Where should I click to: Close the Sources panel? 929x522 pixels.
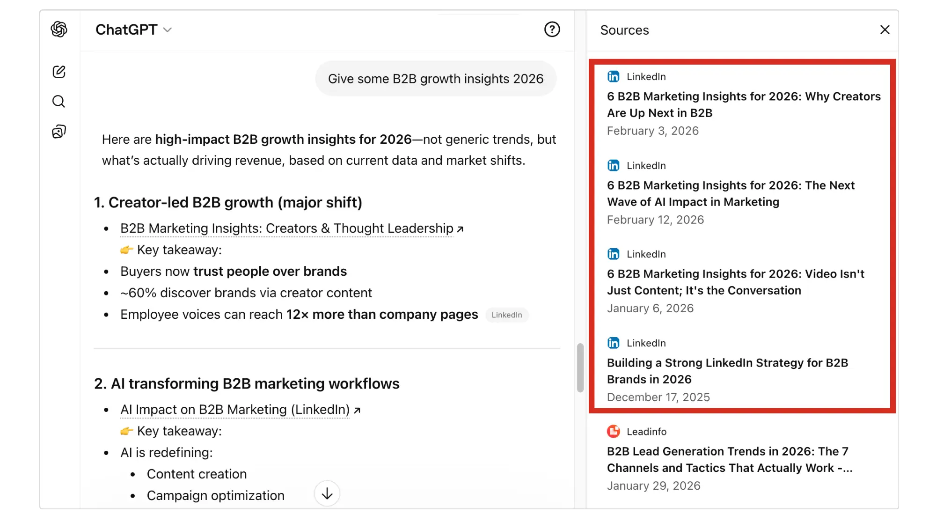coord(885,30)
